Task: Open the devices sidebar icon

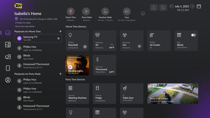Action: click(8, 57)
